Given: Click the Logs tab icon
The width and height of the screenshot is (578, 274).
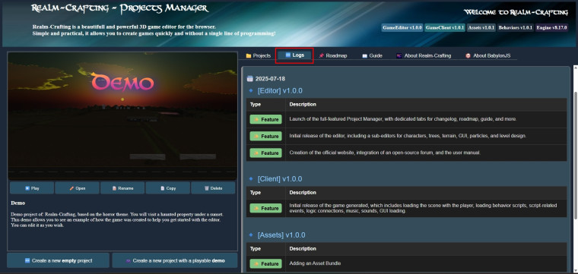Looking at the screenshot, I should pyautogui.click(x=288, y=55).
